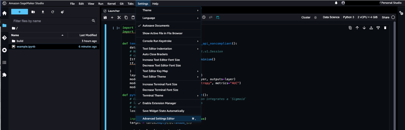Click Decrease Terminal Font Size
Viewport: 405px width, 130px height.
pyautogui.click(x=168, y=90)
